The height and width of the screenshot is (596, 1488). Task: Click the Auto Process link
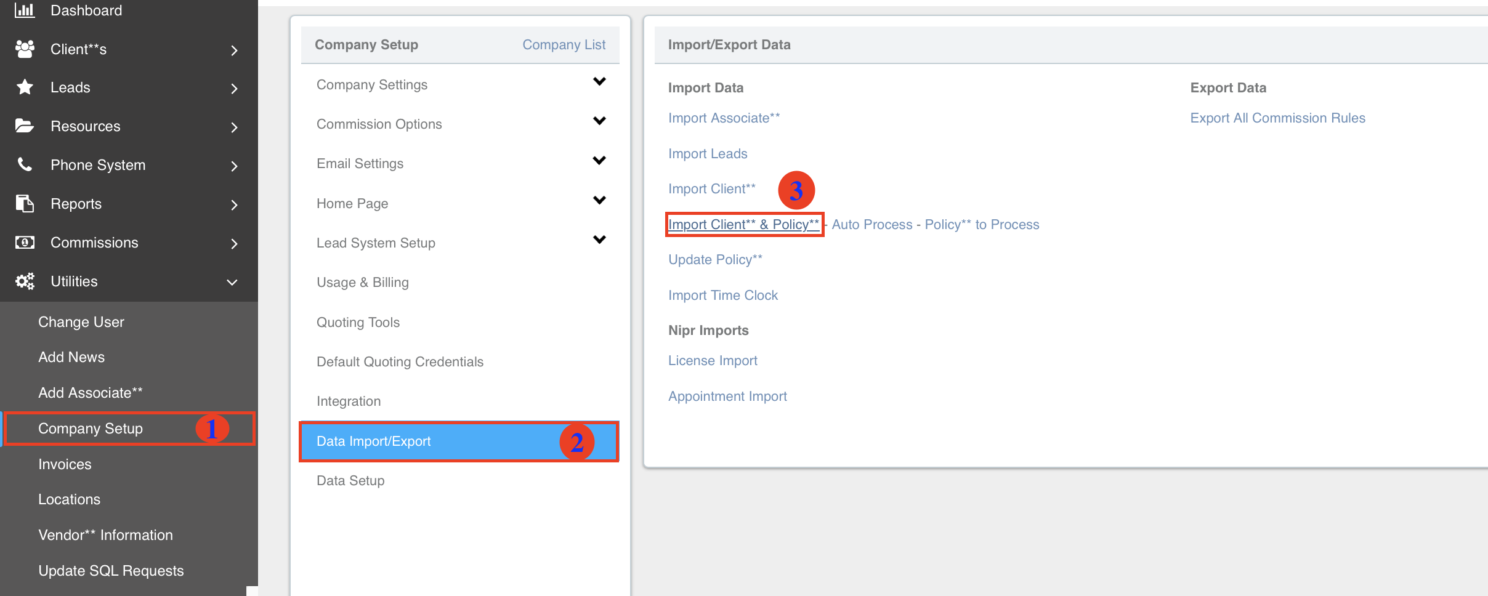click(872, 225)
